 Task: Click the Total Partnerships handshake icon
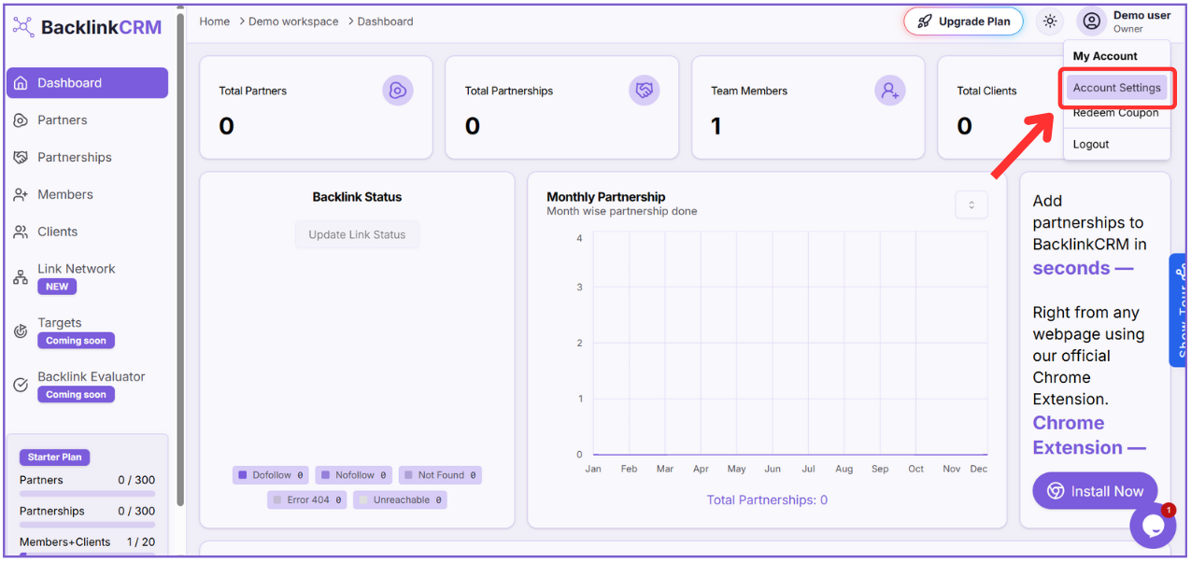click(x=644, y=91)
